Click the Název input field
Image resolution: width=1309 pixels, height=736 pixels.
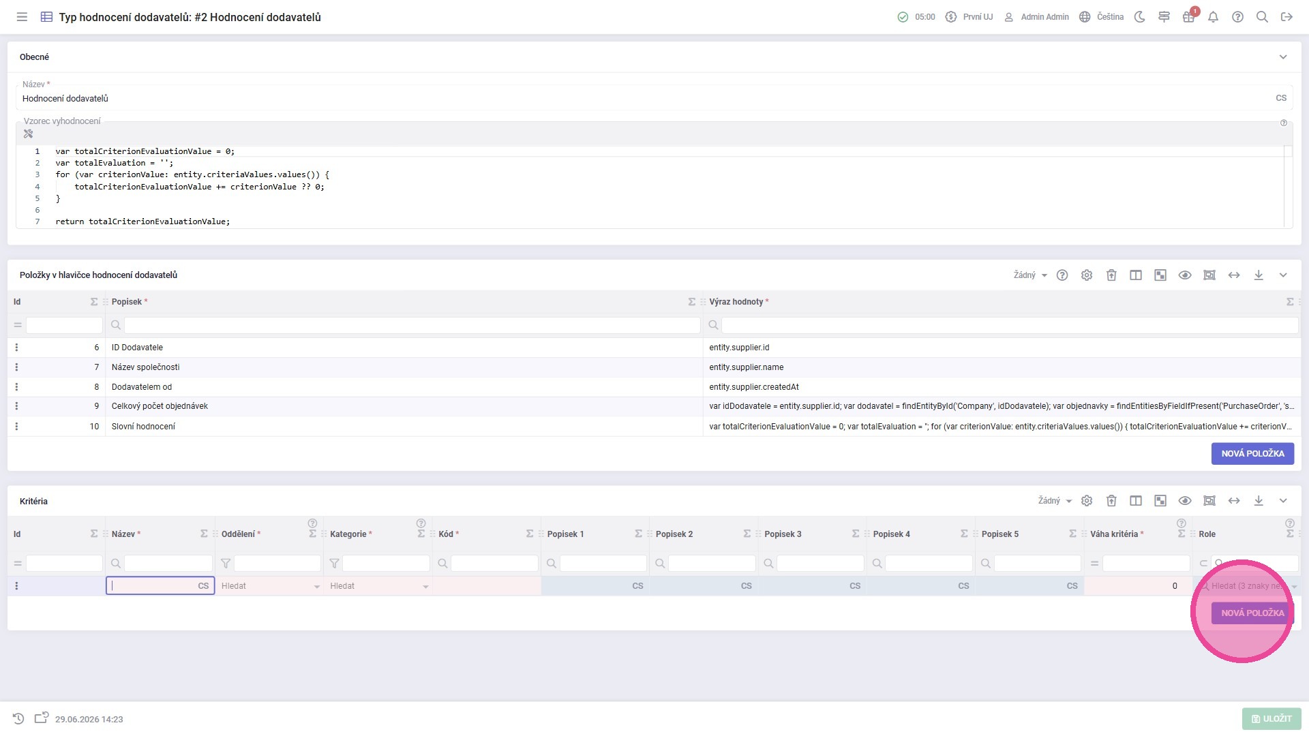[x=644, y=99]
